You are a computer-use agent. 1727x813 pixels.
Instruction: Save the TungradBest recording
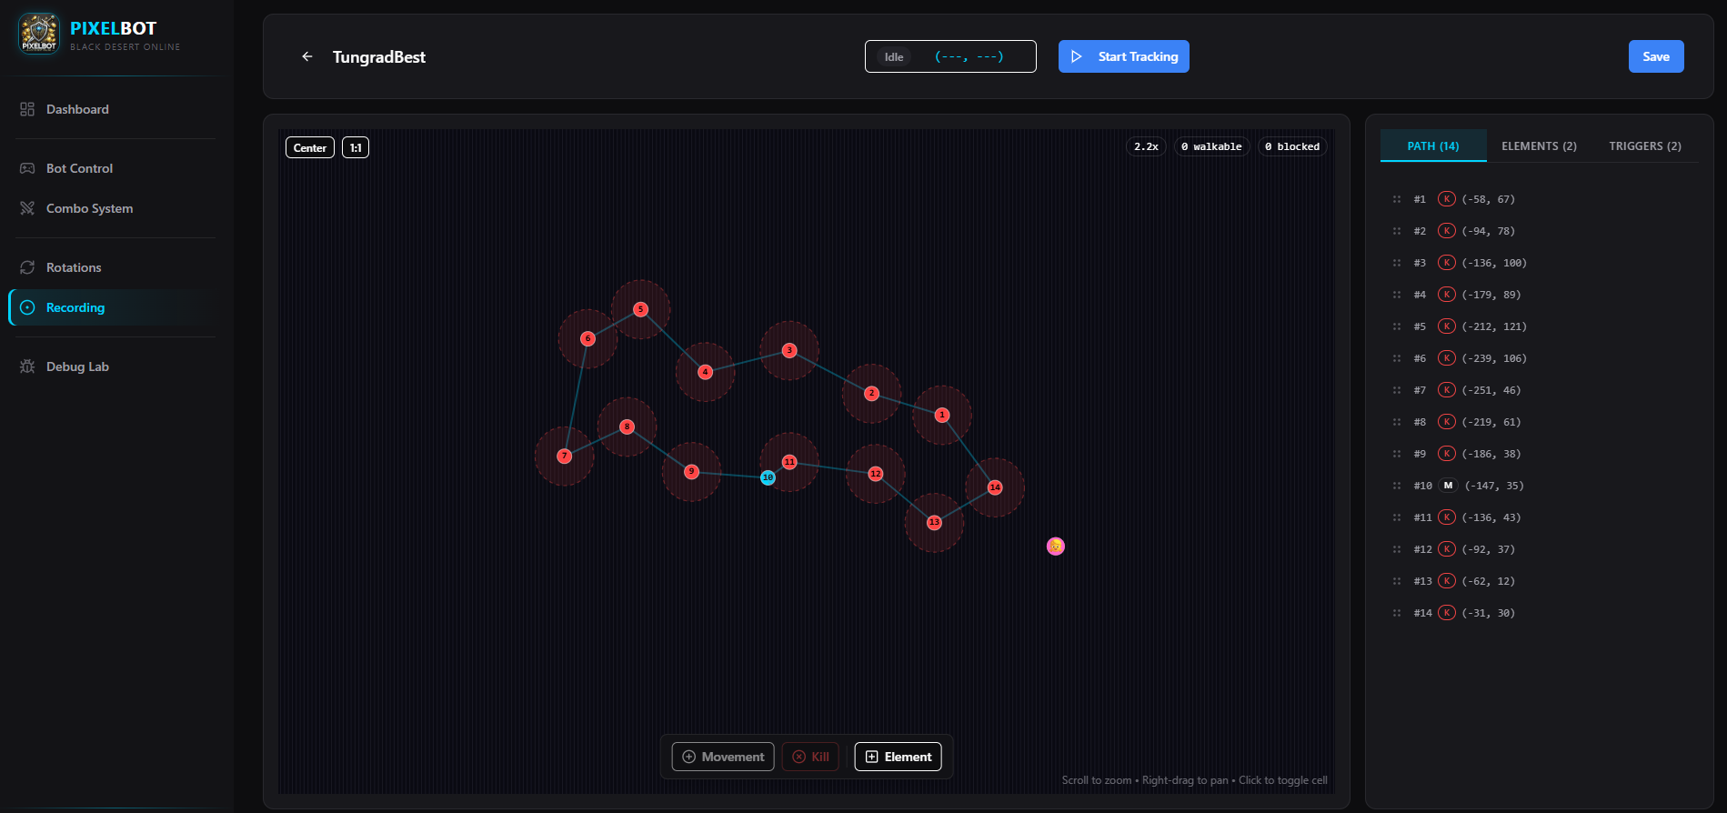pyautogui.click(x=1655, y=56)
